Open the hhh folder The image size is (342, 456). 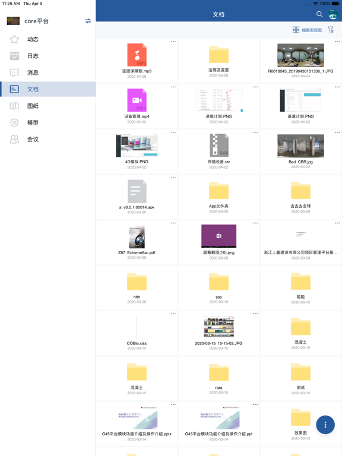coord(137,281)
